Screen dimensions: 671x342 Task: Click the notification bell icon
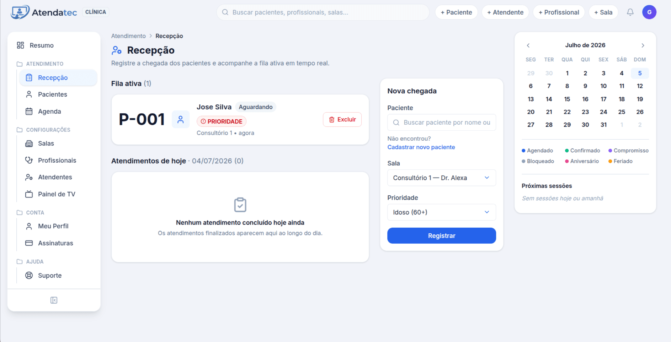pyautogui.click(x=630, y=12)
